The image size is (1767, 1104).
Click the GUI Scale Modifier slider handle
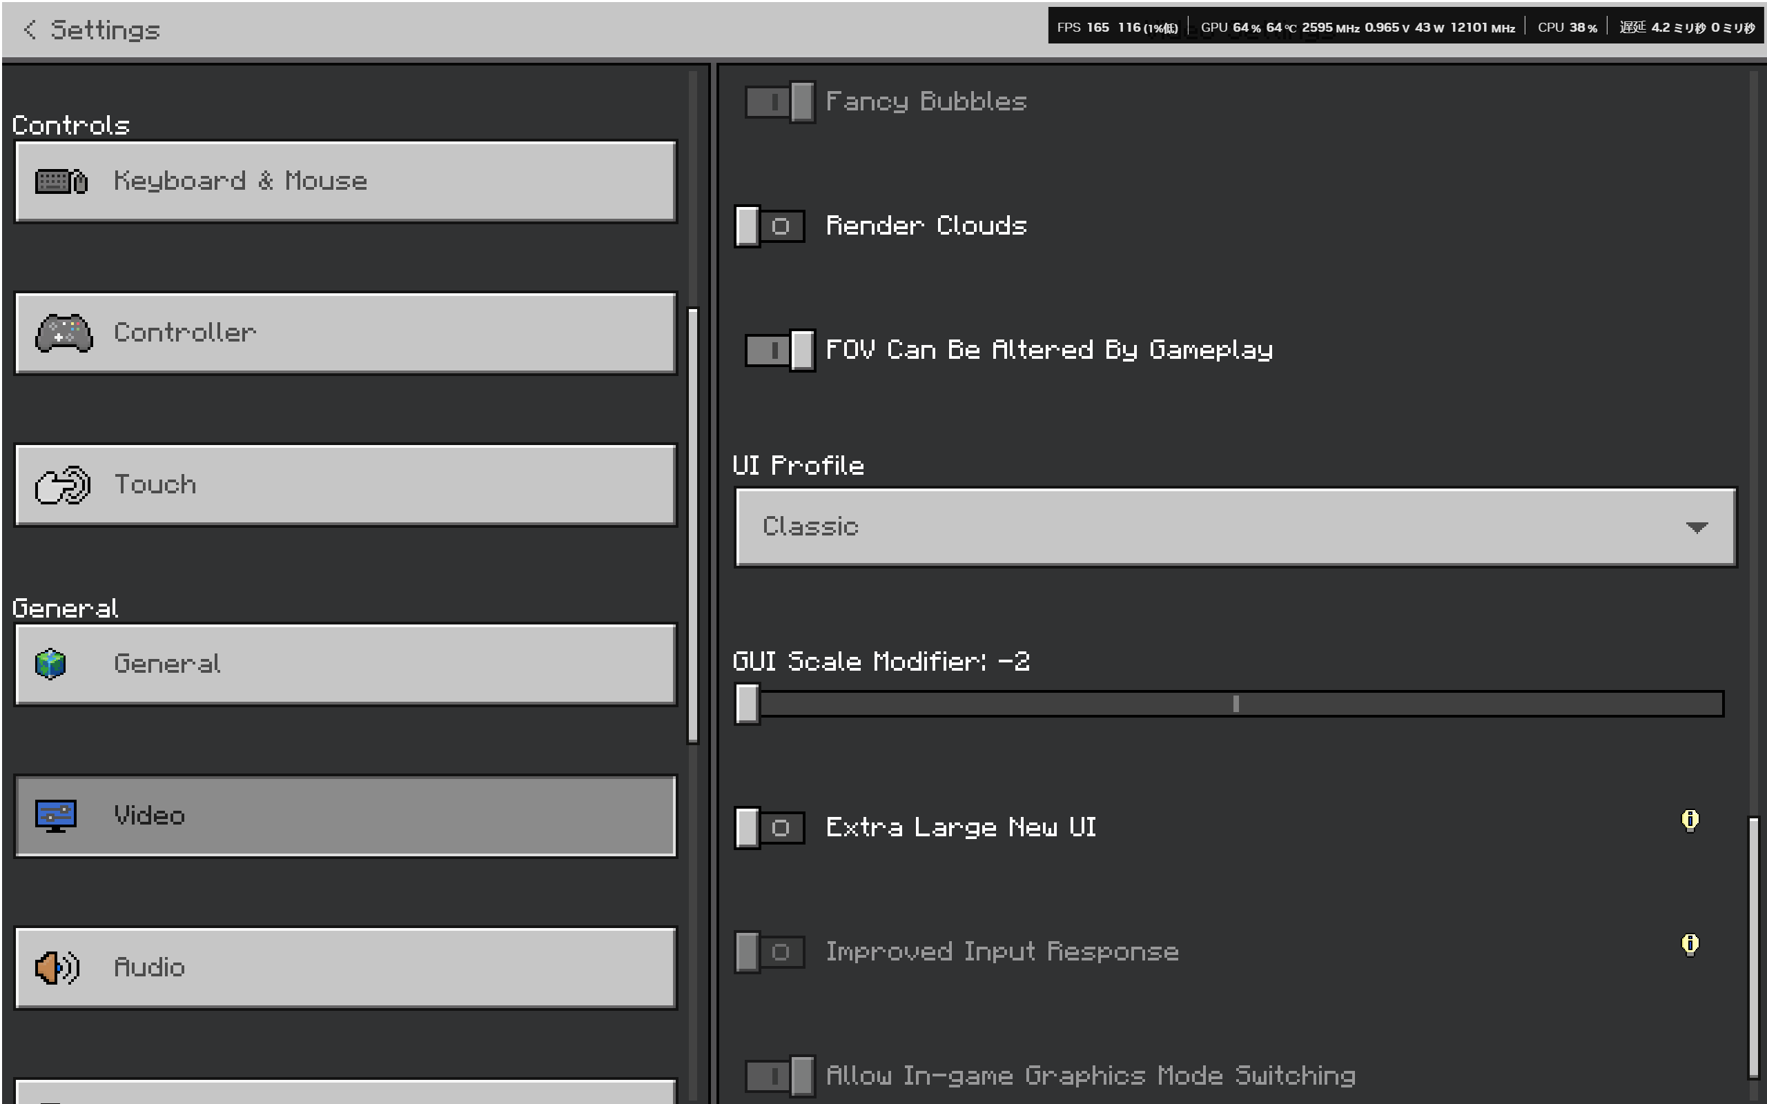tap(747, 704)
